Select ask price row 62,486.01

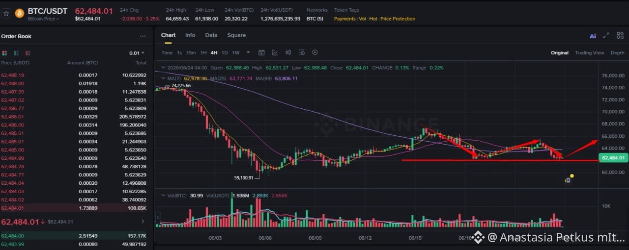pos(74,117)
